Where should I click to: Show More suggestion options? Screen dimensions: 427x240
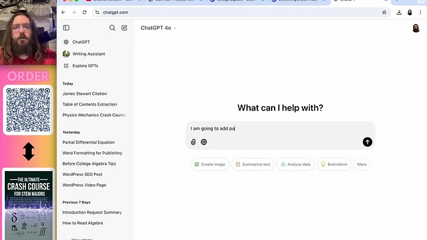(x=362, y=164)
